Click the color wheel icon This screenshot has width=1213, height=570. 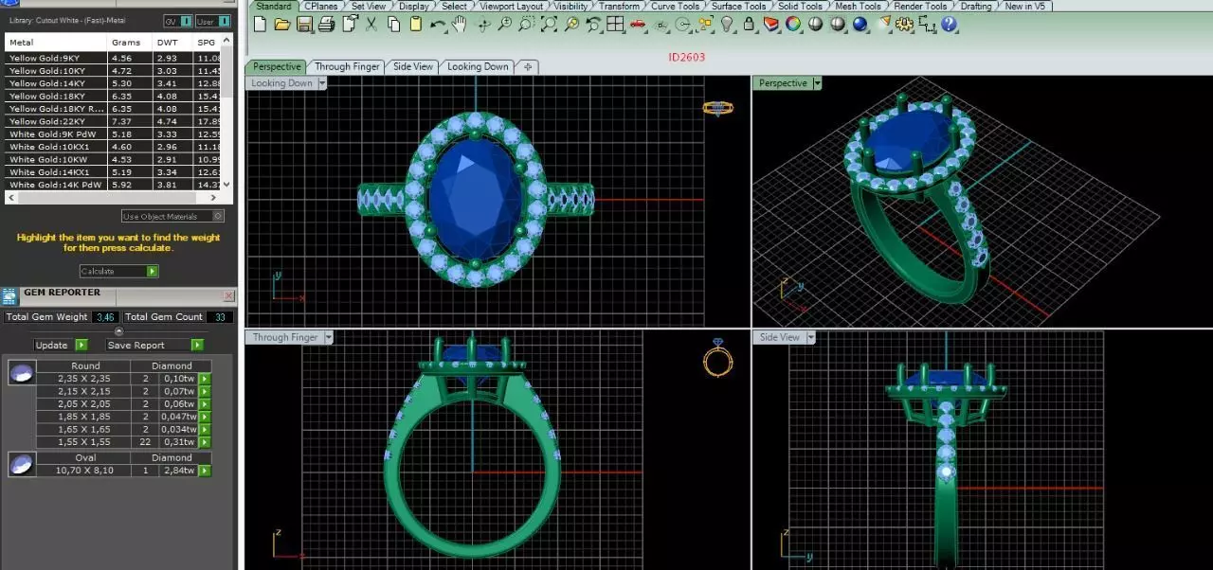[x=793, y=24]
